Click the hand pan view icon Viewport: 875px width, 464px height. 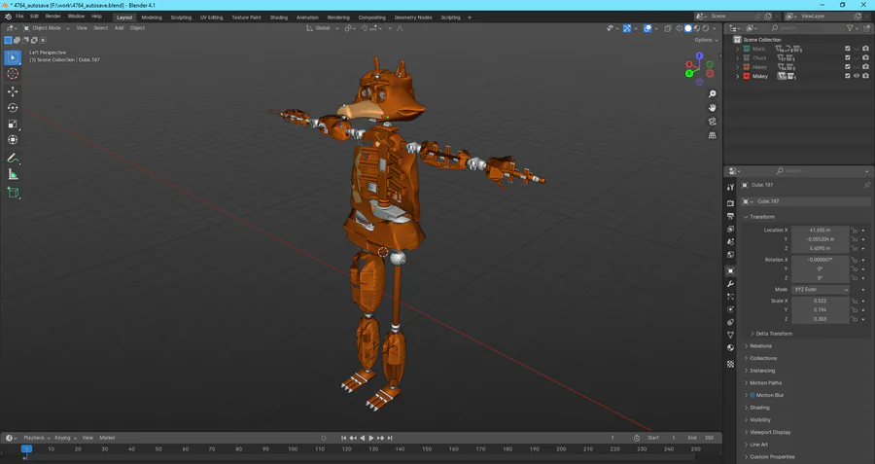712,108
